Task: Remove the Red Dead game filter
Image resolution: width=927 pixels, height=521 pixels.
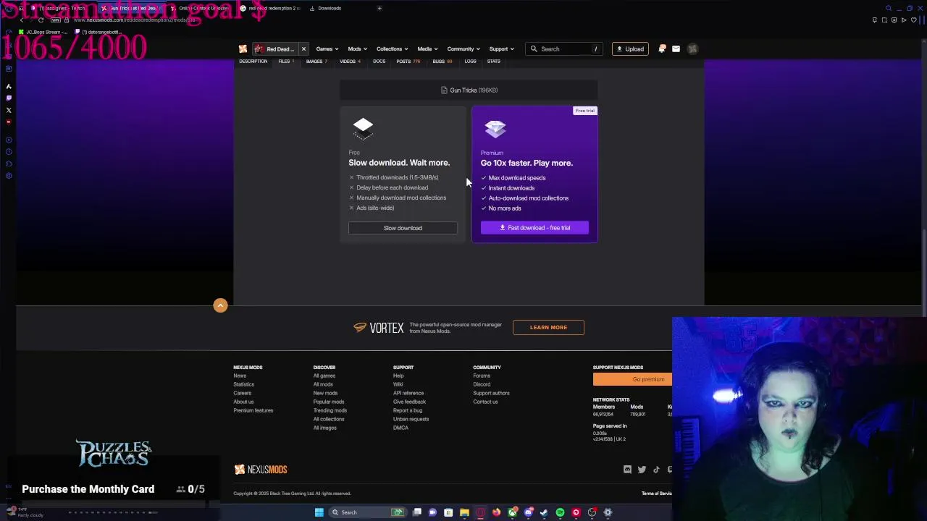Action: [303, 49]
